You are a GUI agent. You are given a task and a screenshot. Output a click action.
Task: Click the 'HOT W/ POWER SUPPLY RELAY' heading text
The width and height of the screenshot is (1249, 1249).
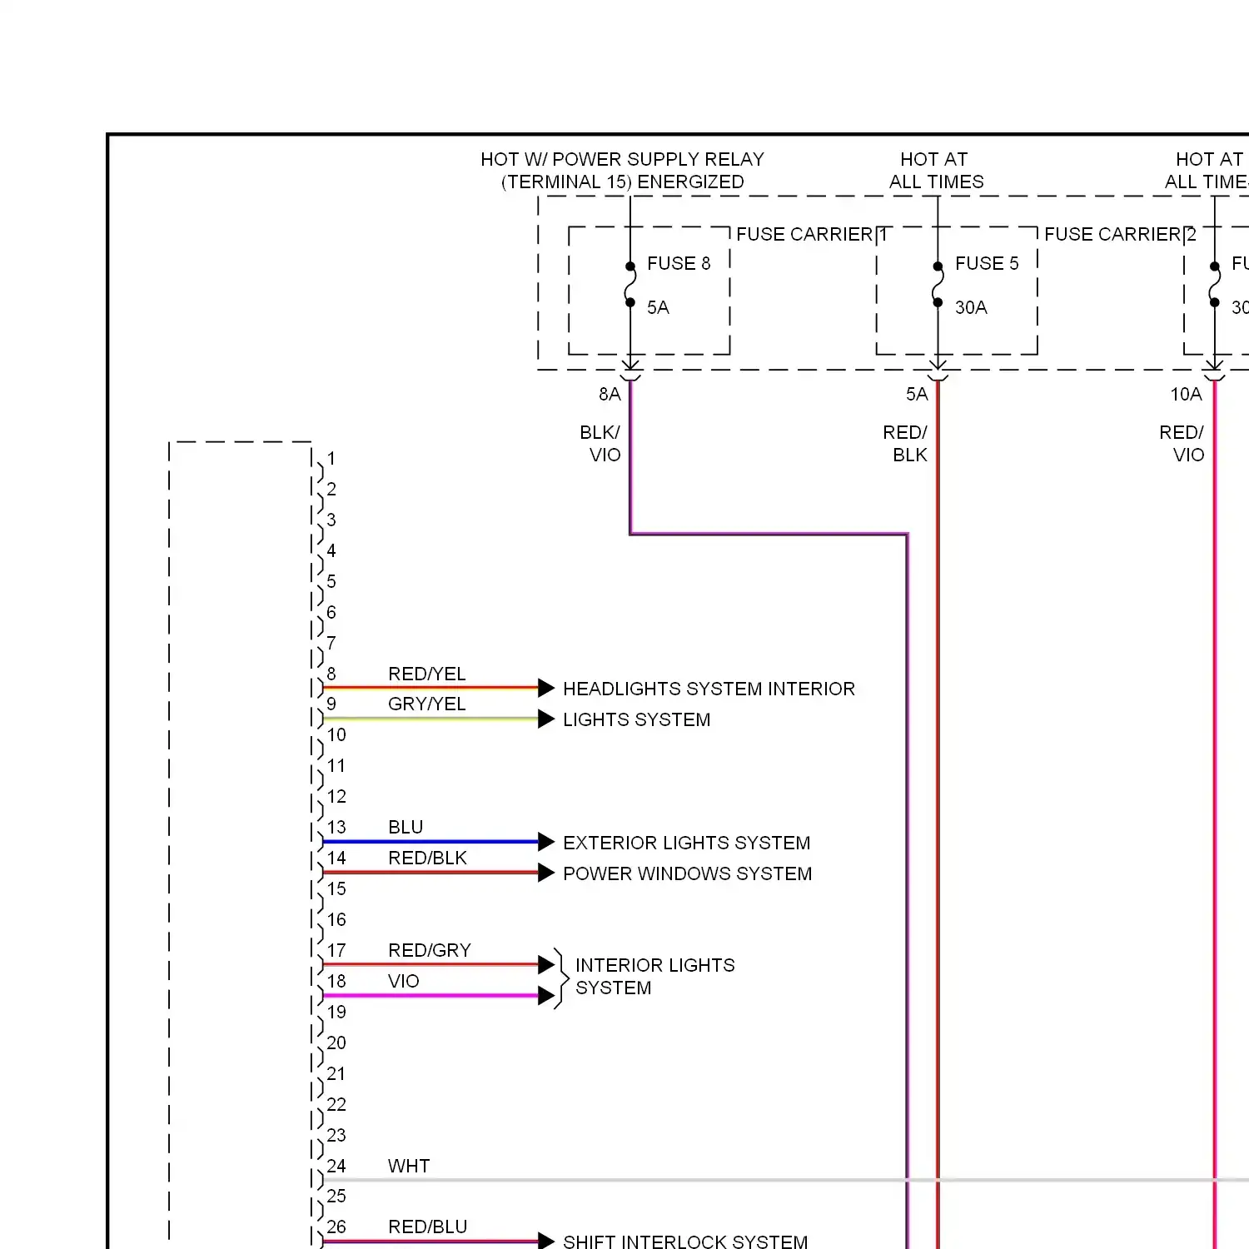click(x=622, y=159)
